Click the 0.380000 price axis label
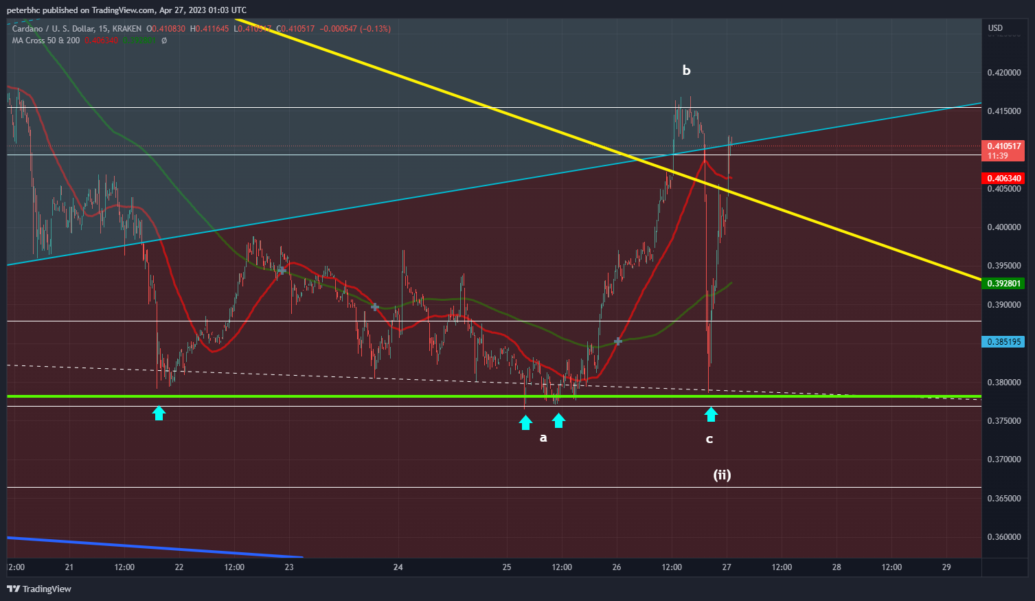Screen dimensions: 1035x601 click(x=1004, y=383)
